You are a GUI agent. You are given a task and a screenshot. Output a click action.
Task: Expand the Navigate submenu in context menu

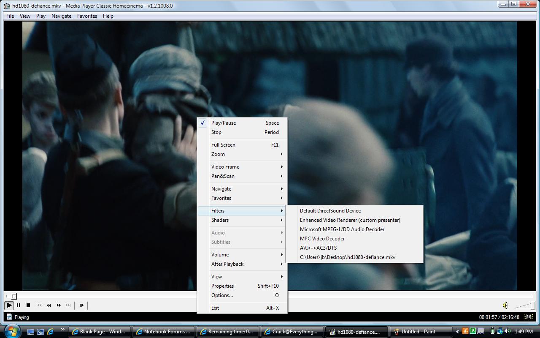(x=242, y=189)
